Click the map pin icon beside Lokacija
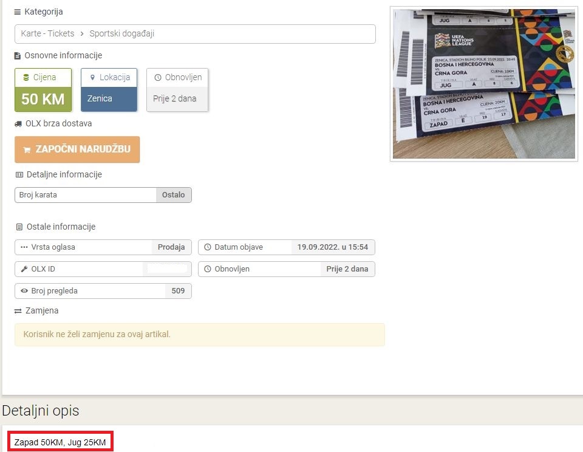This screenshot has height=452, width=583. tap(92, 78)
